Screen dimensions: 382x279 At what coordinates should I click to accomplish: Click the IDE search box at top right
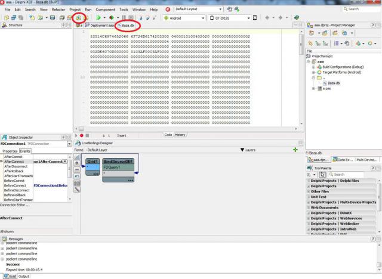click(362, 9)
